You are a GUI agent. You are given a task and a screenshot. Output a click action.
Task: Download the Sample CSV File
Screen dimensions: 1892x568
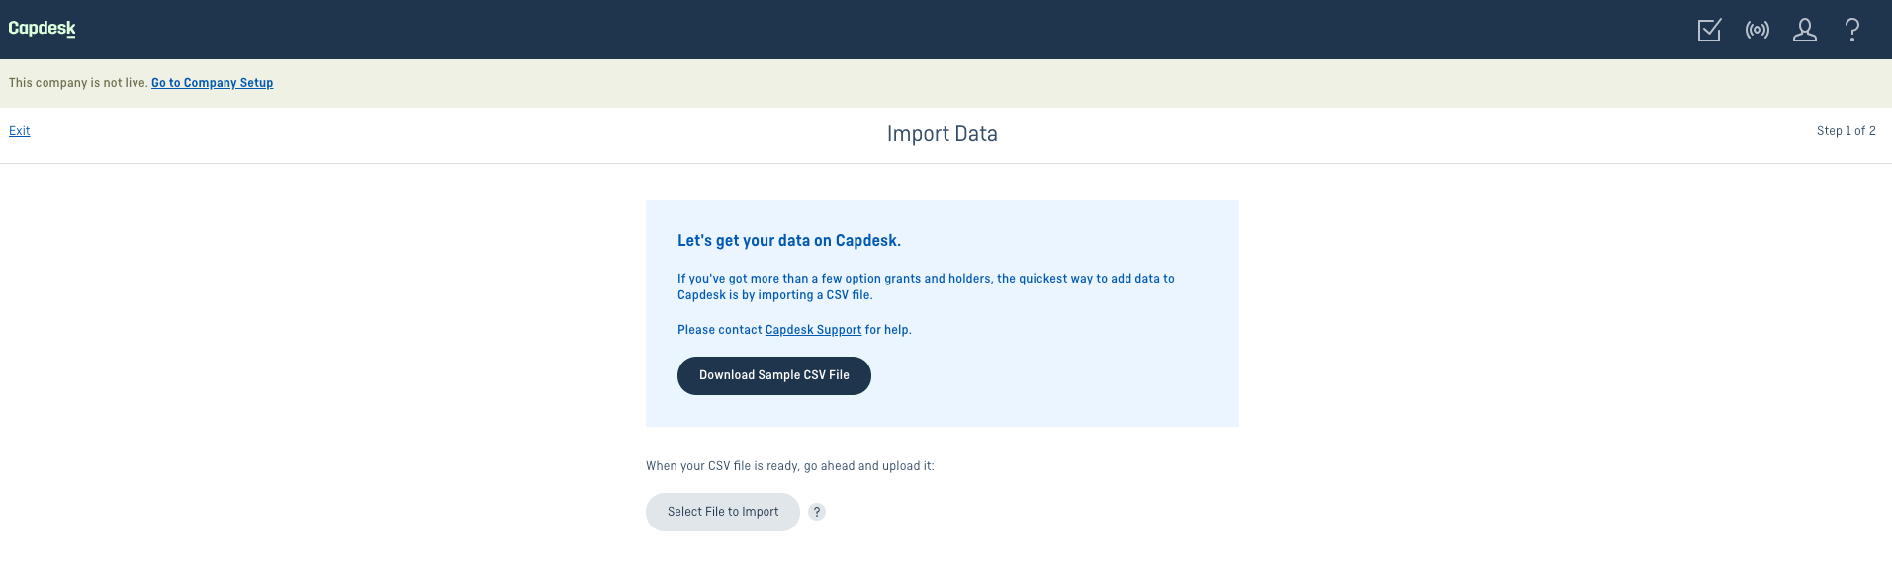click(x=774, y=375)
